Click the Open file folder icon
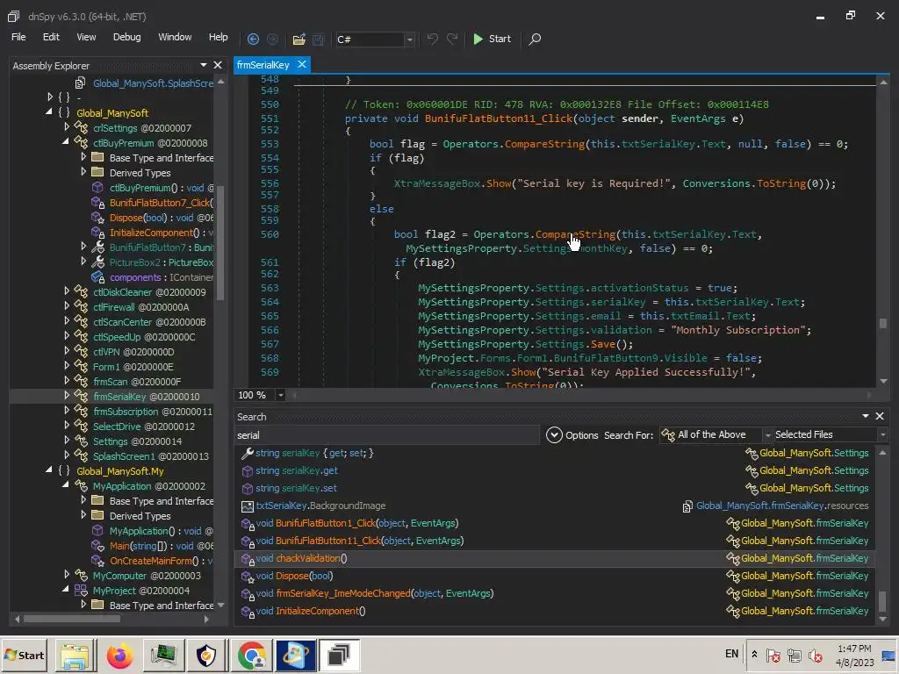This screenshot has height=674, width=899. (x=298, y=39)
